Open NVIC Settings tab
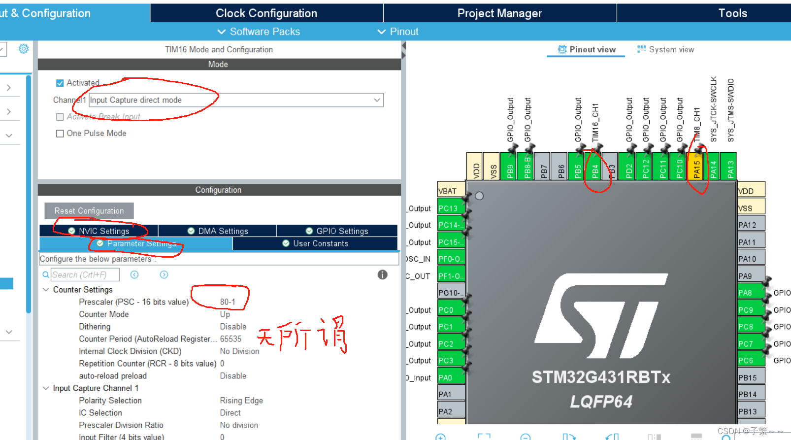The height and width of the screenshot is (440, 791). point(99,231)
